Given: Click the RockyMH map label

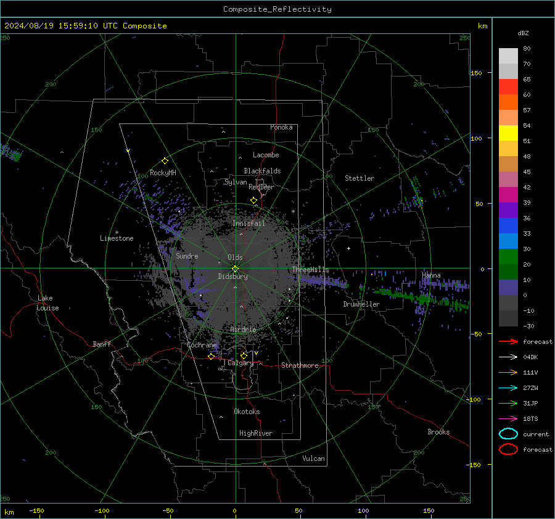Looking at the screenshot, I should tap(163, 173).
